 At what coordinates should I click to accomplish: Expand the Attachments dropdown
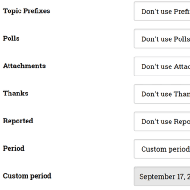pos(162,66)
